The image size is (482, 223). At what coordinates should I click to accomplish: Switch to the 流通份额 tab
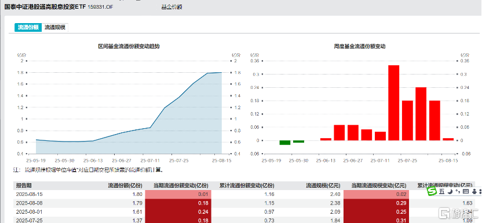28,27
